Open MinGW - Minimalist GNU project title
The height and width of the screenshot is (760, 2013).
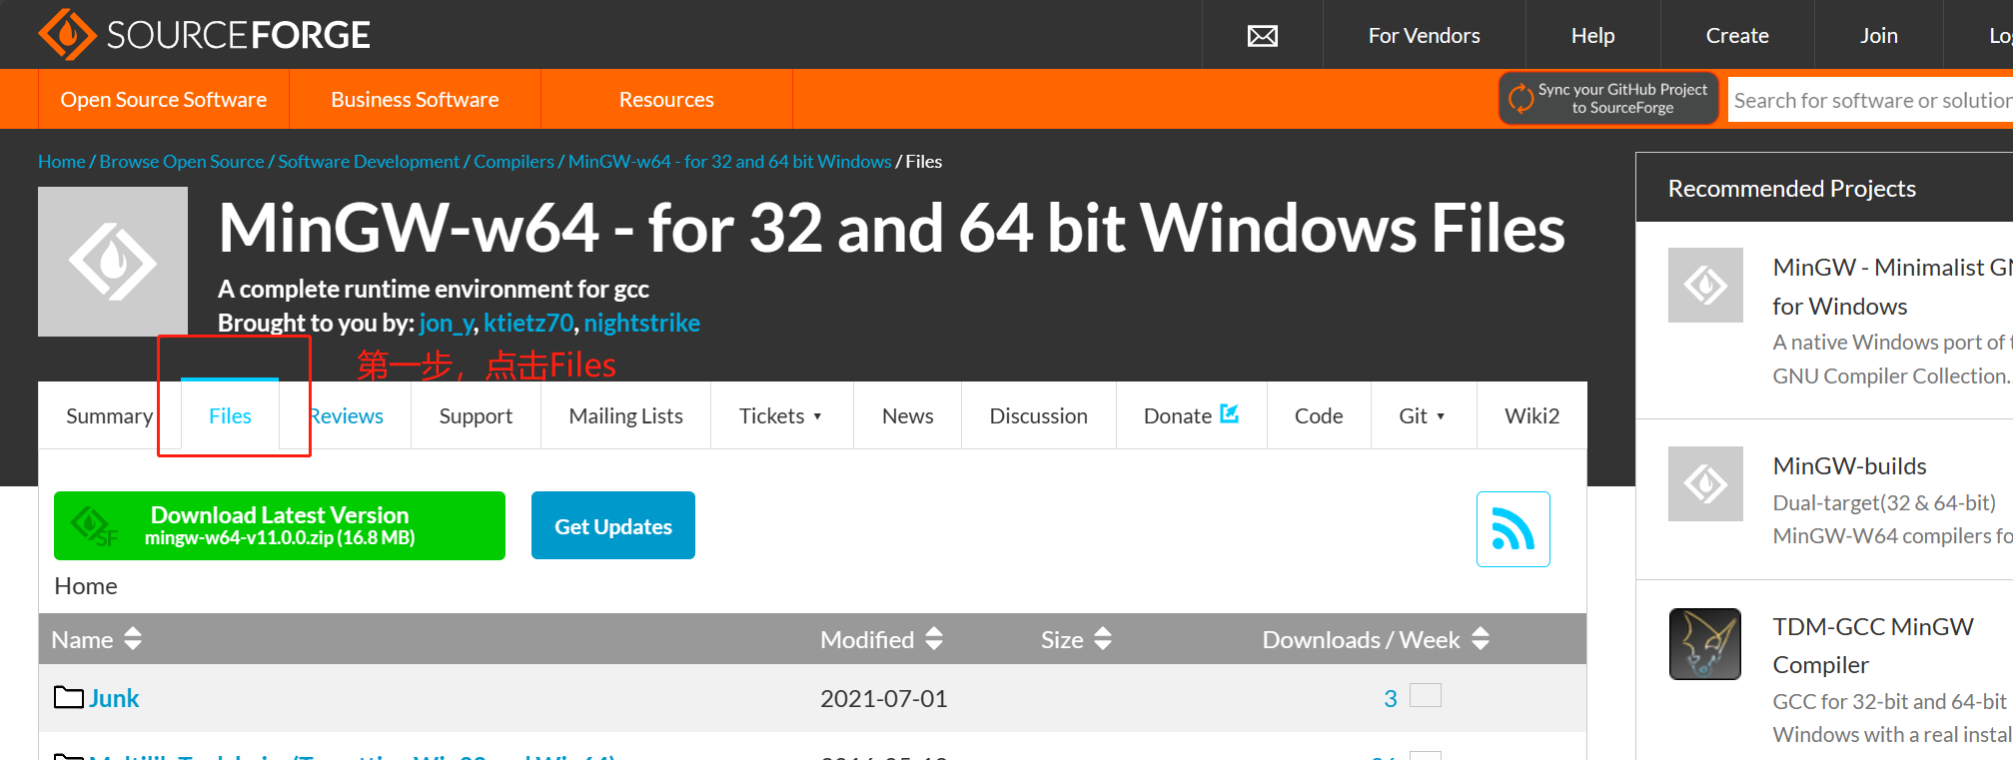1892,286
